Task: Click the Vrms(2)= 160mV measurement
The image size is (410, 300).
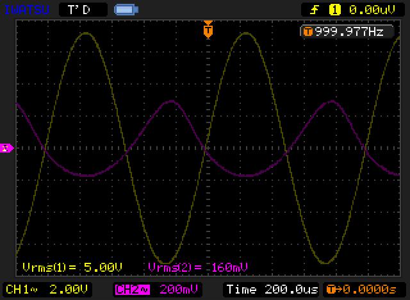Action: point(198,267)
